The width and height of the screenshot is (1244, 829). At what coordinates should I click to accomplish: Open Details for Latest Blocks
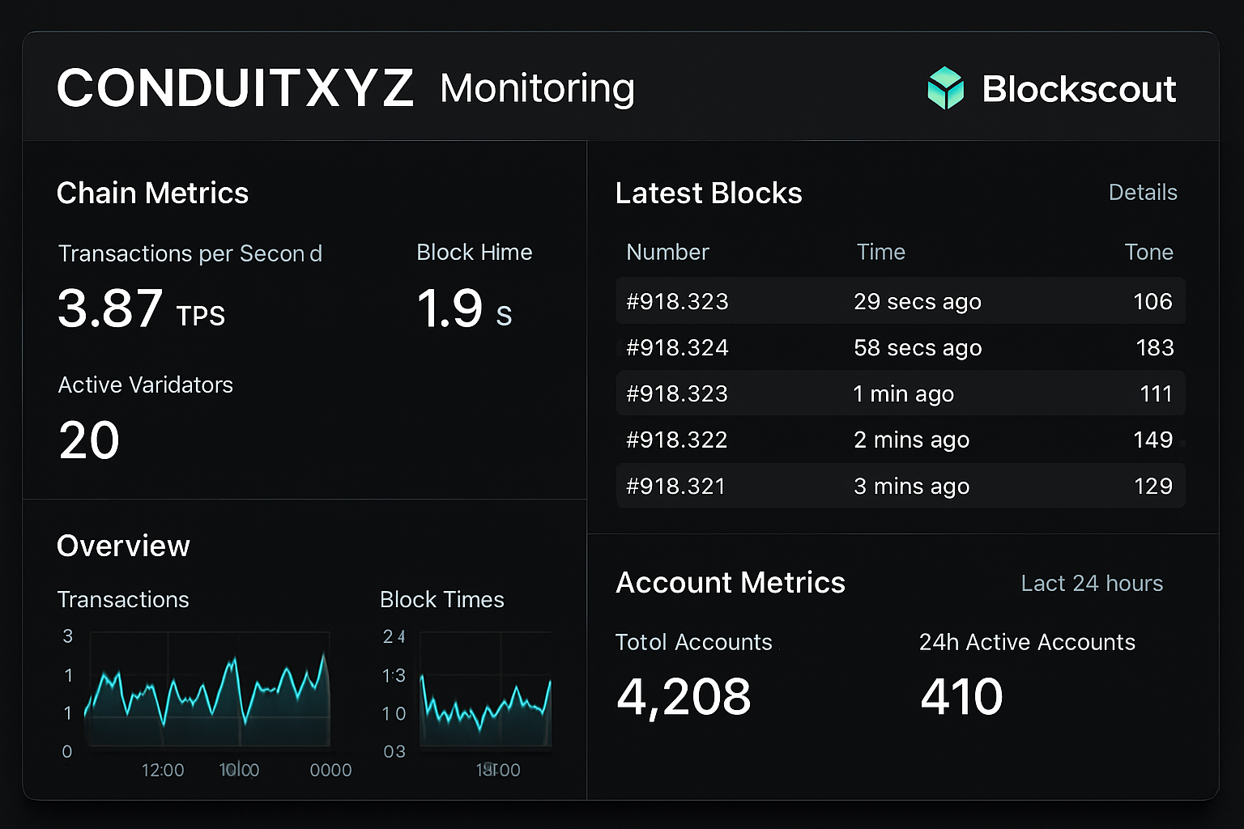tap(1142, 193)
